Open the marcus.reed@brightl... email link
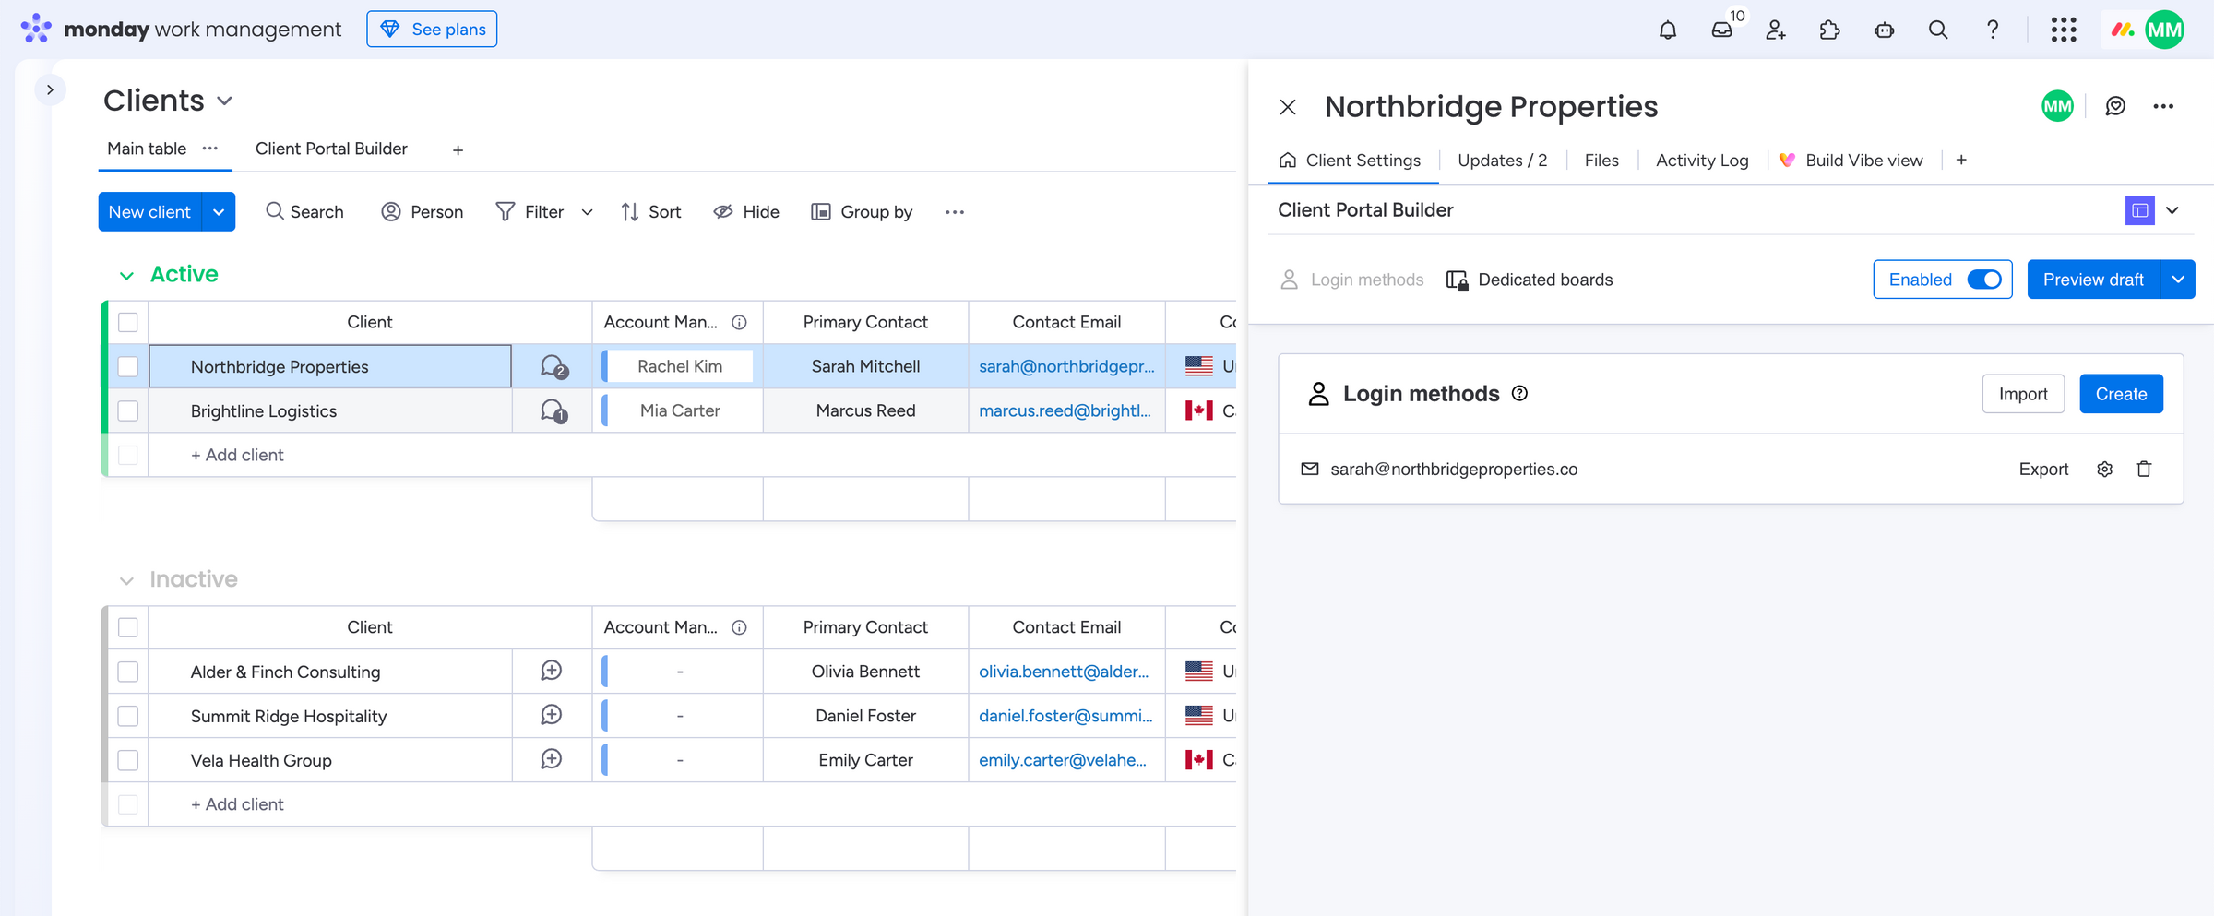 1065,410
